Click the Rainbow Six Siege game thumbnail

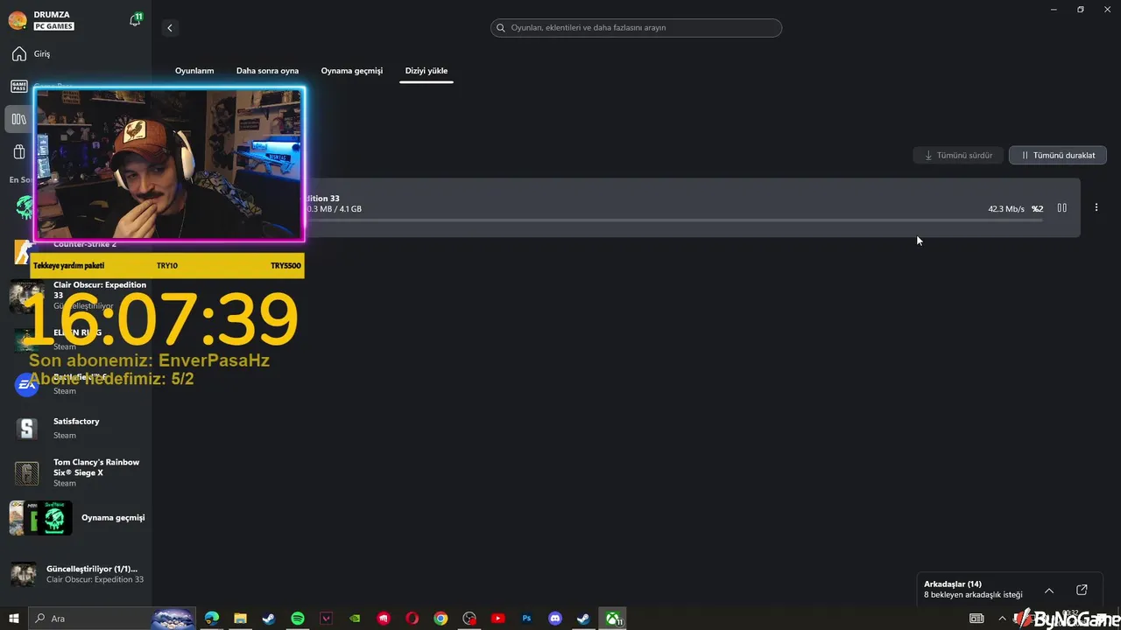point(26,473)
